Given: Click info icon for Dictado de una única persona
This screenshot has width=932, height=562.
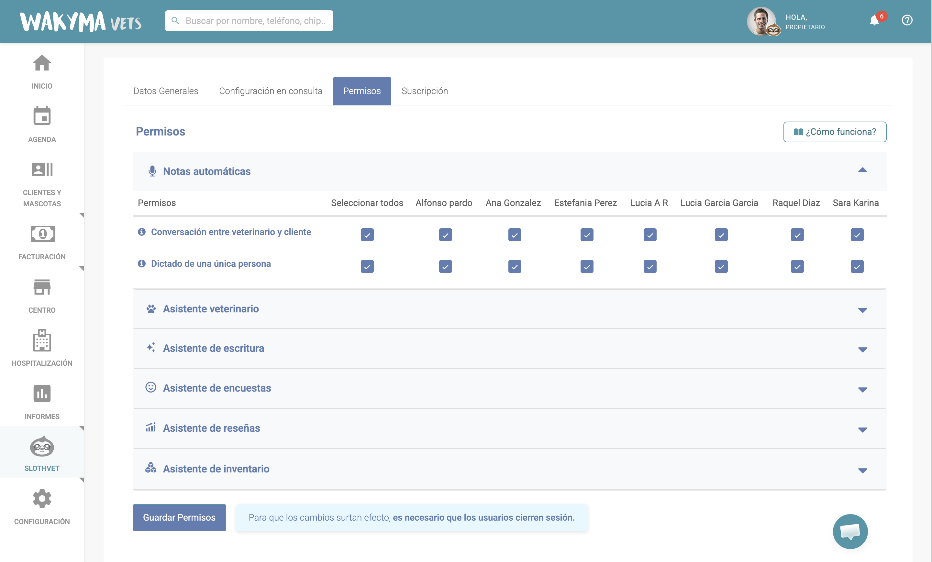Looking at the screenshot, I should pyautogui.click(x=141, y=264).
